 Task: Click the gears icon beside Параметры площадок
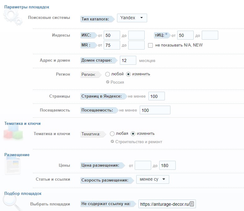13,17
